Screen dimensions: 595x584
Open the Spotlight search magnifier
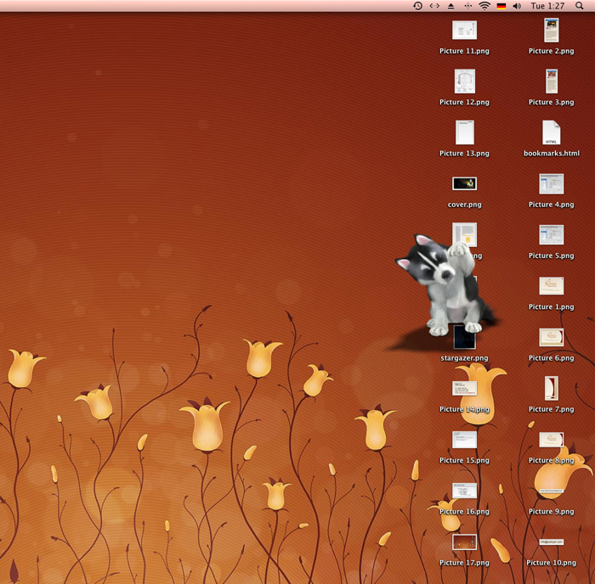click(580, 6)
